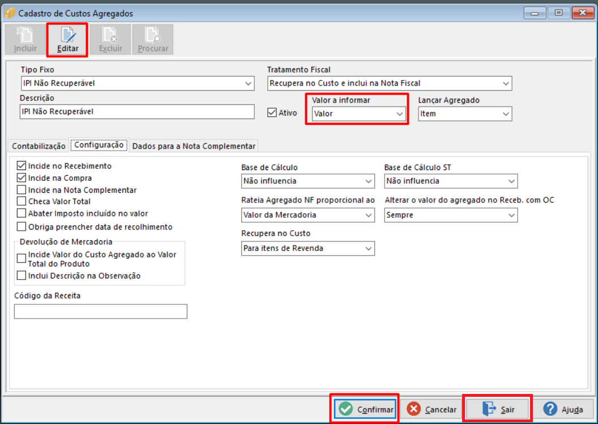Open Dados para a Nota Complementar tab
This screenshot has width=598, height=424.
pos(194,146)
